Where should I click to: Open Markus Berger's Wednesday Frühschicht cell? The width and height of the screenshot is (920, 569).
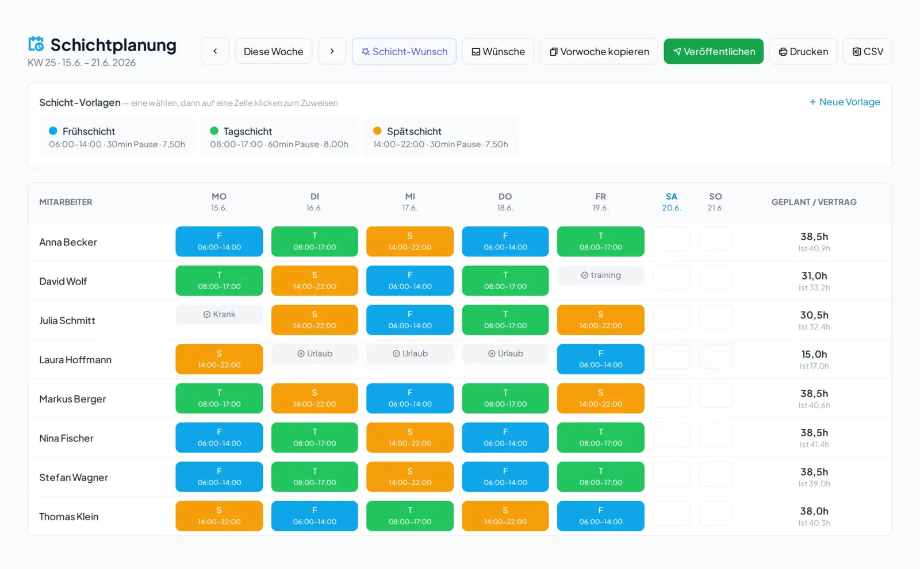point(410,398)
